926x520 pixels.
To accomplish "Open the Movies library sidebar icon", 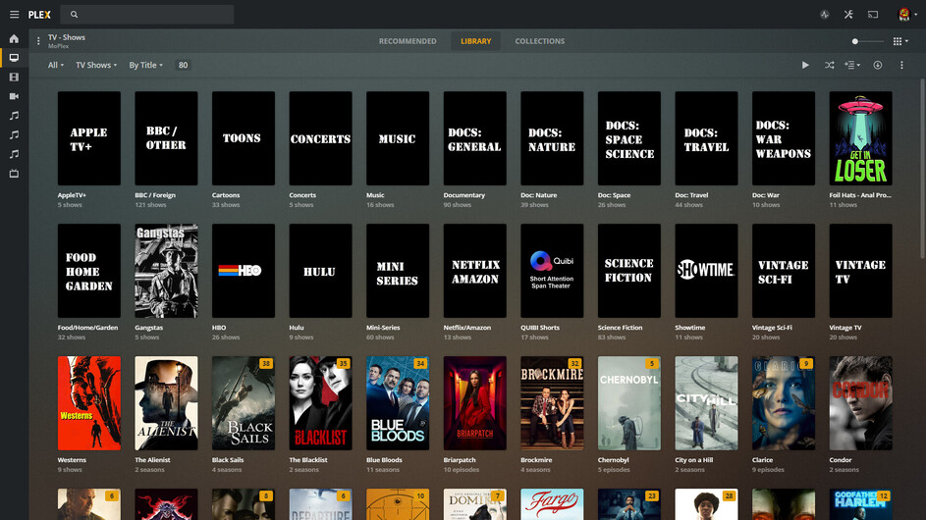I will click(14, 78).
